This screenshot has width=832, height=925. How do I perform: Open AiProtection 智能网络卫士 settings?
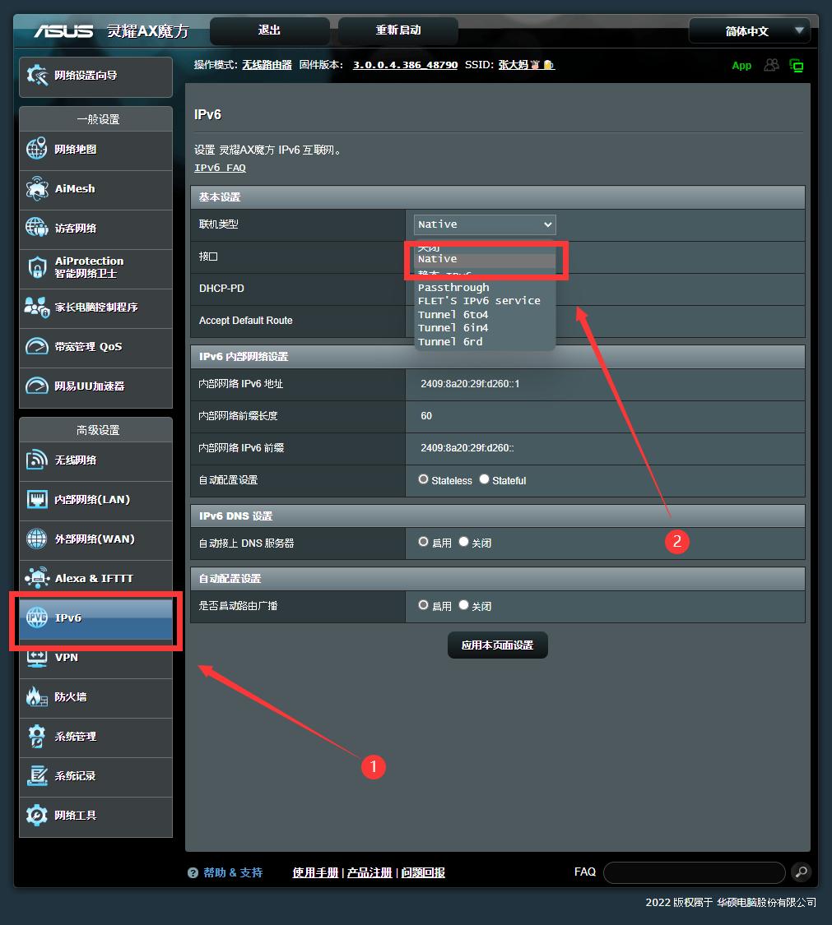[91, 268]
